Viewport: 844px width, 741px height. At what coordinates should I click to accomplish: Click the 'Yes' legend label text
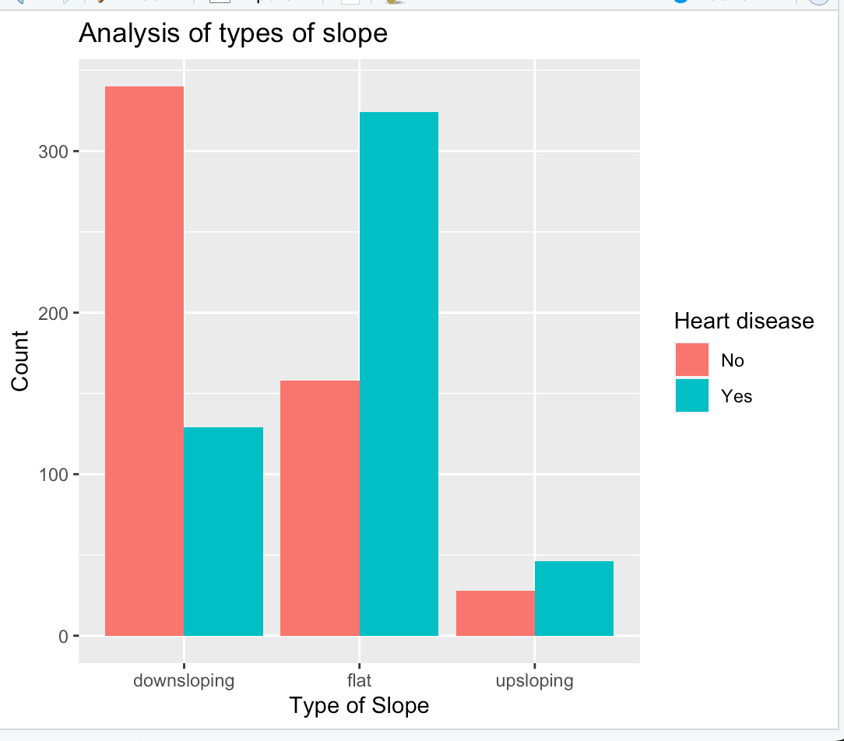pos(737,396)
